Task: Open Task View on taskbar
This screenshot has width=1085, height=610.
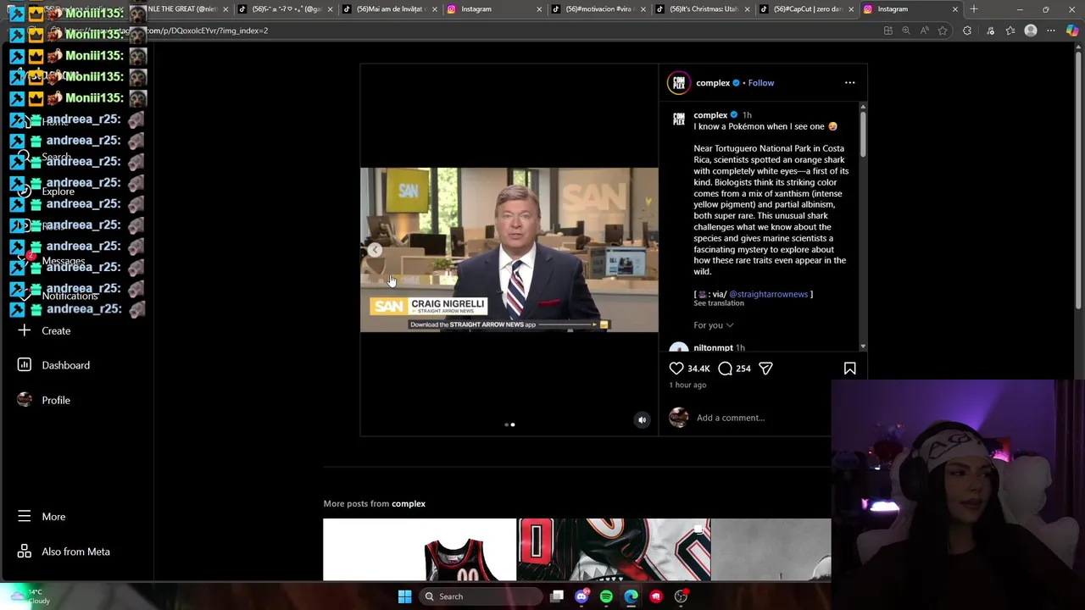Action: click(x=557, y=596)
